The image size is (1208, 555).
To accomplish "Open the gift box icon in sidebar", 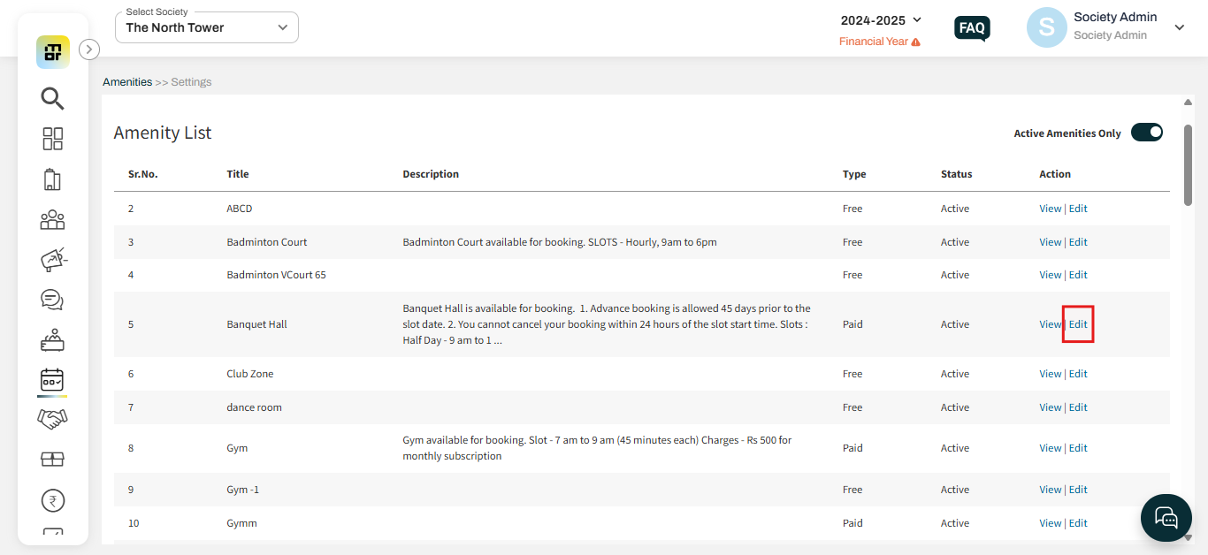I will click(x=53, y=460).
